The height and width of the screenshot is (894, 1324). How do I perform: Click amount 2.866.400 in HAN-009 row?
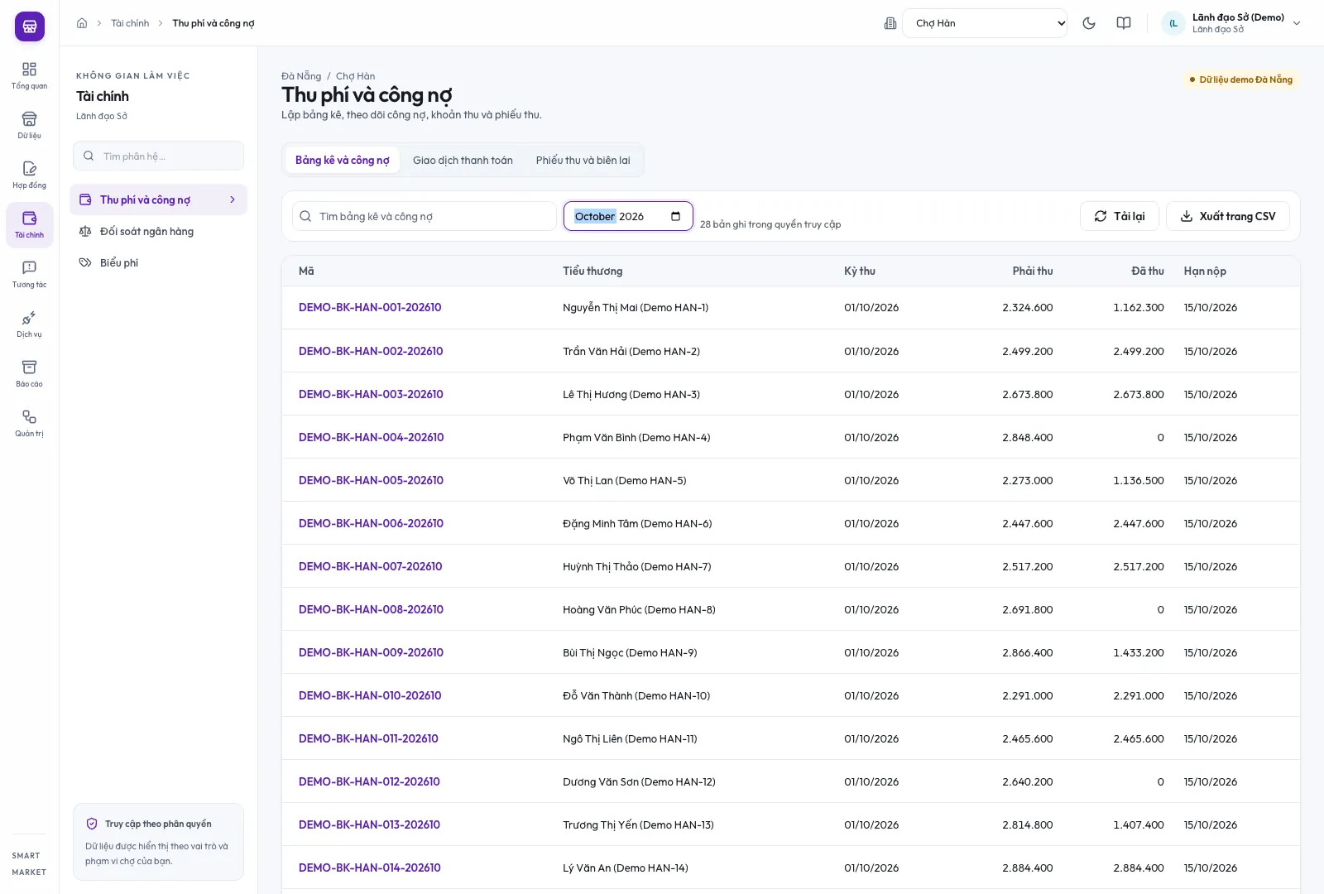pyautogui.click(x=1028, y=652)
